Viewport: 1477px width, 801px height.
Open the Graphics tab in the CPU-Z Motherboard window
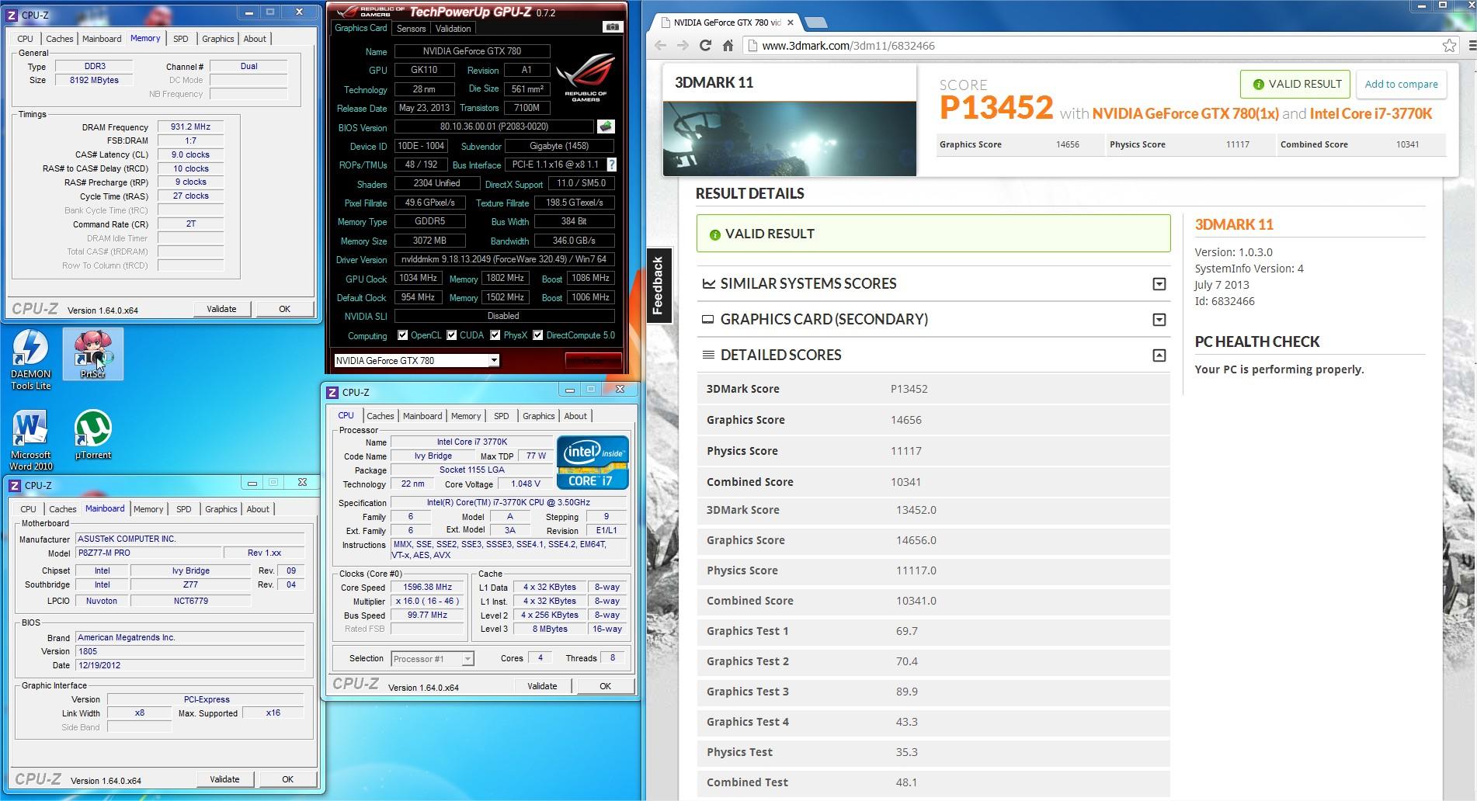pos(221,509)
